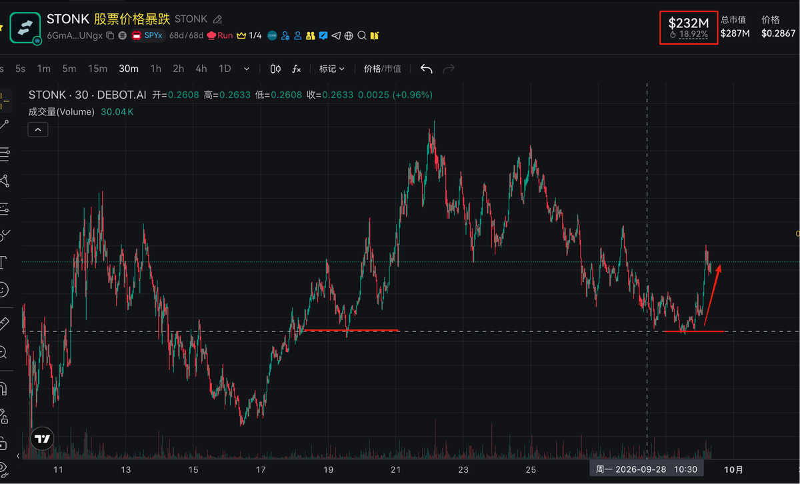Click the crown 1/4 indicator
Image resolution: width=800 pixels, height=484 pixels.
pos(249,35)
